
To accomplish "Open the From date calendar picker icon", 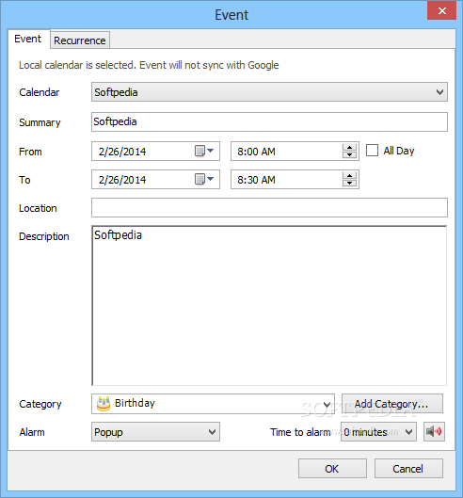I will (204, 151).
